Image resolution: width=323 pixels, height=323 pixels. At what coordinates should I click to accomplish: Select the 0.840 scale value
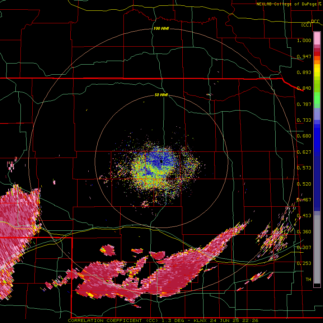tap(304, 88)
